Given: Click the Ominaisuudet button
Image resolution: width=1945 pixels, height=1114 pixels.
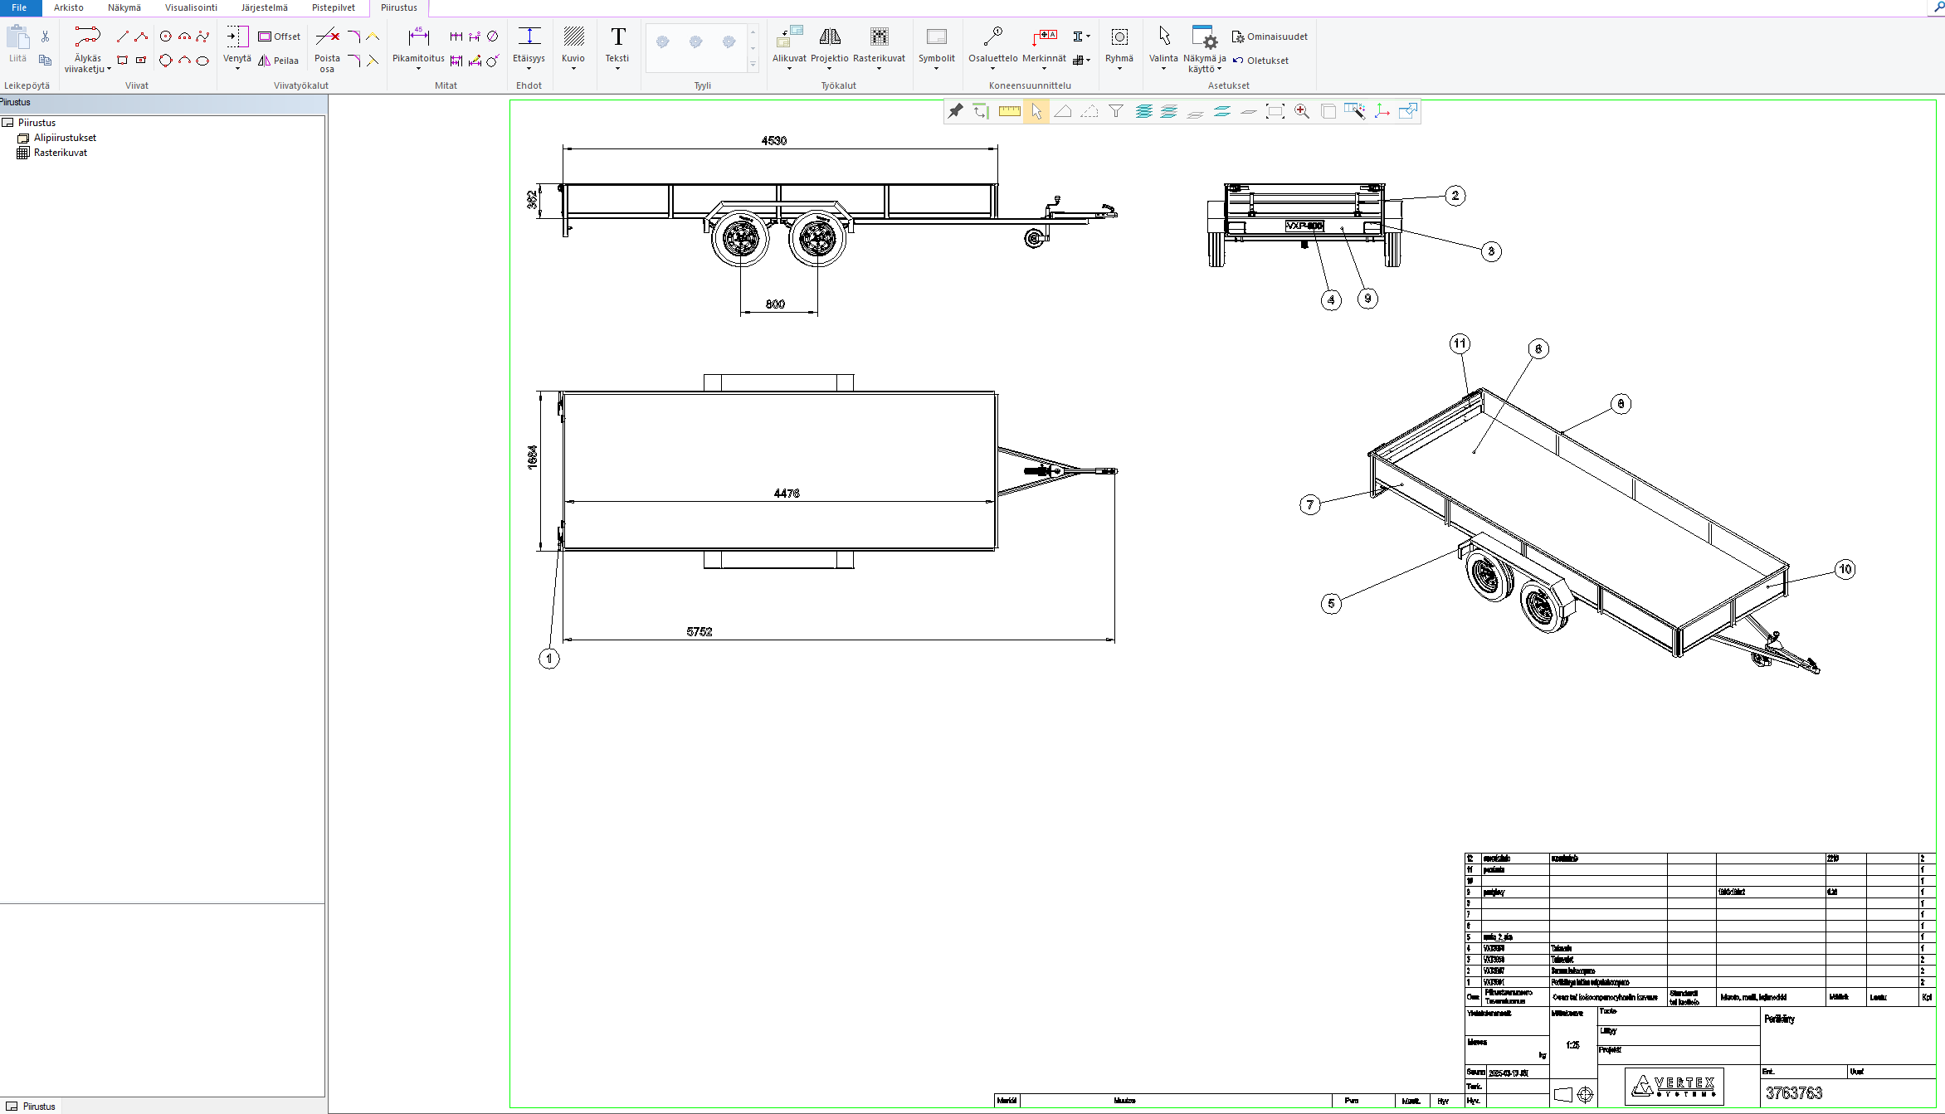Looking at the screenshot, I should [1270, 36].
